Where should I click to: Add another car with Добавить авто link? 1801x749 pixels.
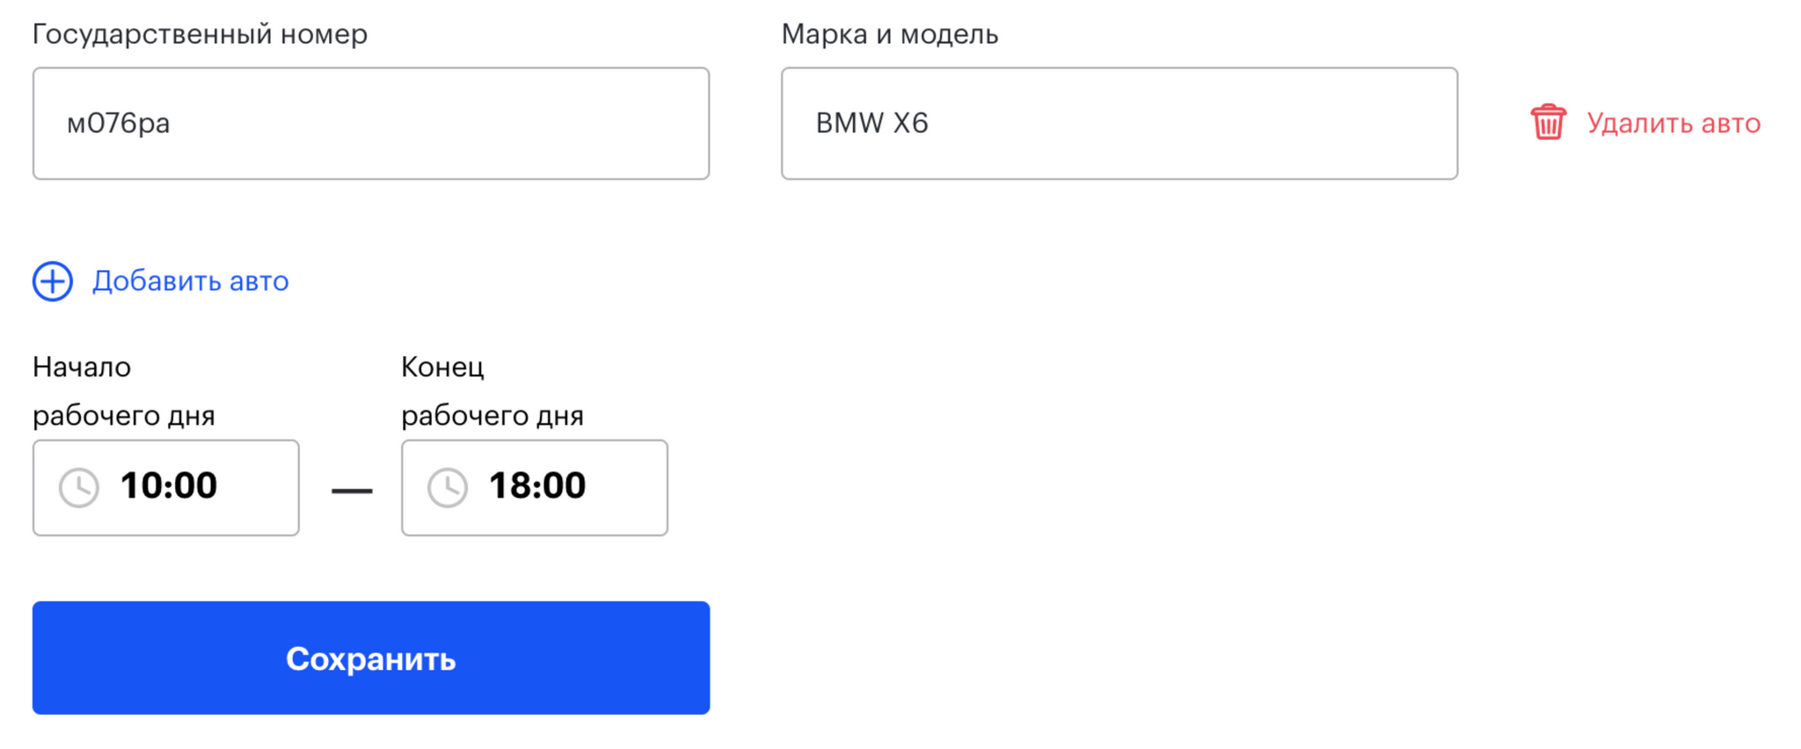[190, 281]
